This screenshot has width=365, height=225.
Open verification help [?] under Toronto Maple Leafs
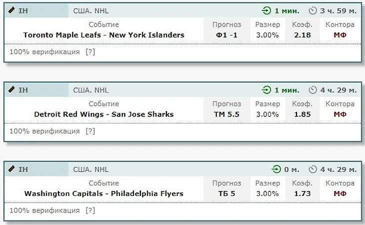pos(90,51)
